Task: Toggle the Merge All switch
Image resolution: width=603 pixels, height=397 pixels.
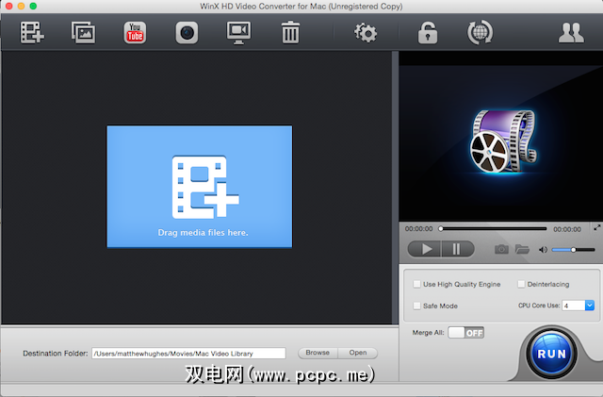Action: 465,332
